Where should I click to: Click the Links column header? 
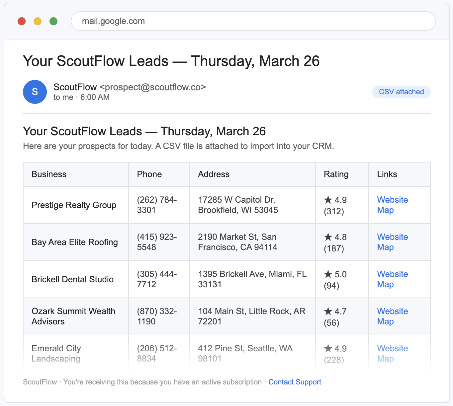400,174
